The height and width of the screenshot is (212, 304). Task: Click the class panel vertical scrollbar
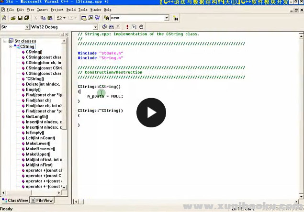coord(65,120)
